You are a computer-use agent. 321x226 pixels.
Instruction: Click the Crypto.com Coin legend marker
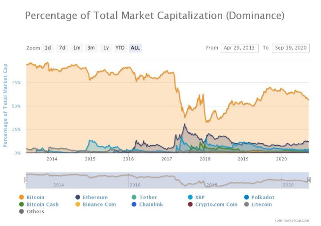(x=190, y=204)
